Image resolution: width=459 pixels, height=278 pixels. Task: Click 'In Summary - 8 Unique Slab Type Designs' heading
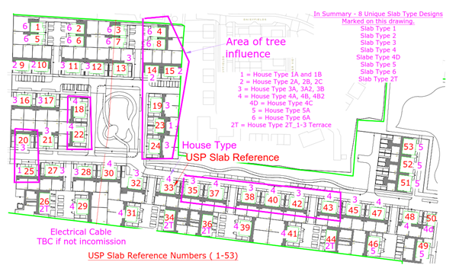click(378, 14)
